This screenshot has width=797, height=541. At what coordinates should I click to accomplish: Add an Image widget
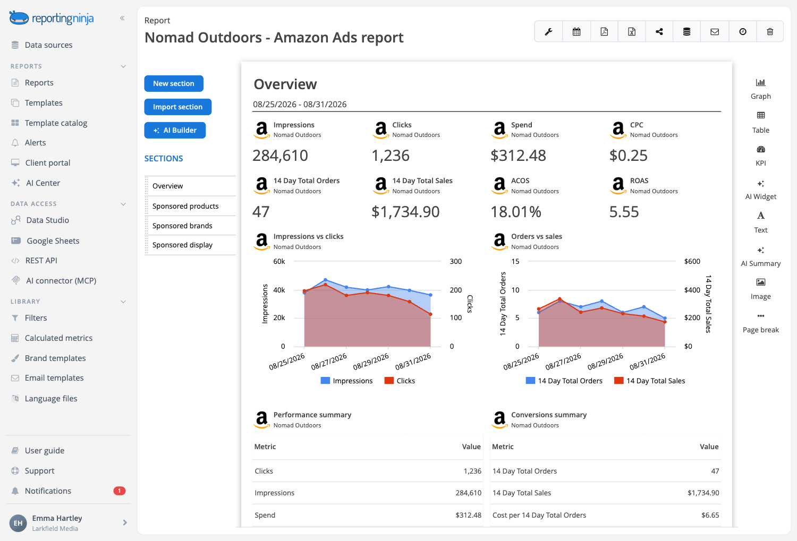761,289
